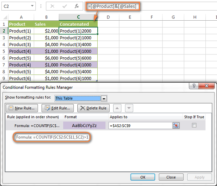Click the Cancel X icon in formula bar
Image resolution: width=217 pixels, height=186 pixels.
(x=52, y=6)
